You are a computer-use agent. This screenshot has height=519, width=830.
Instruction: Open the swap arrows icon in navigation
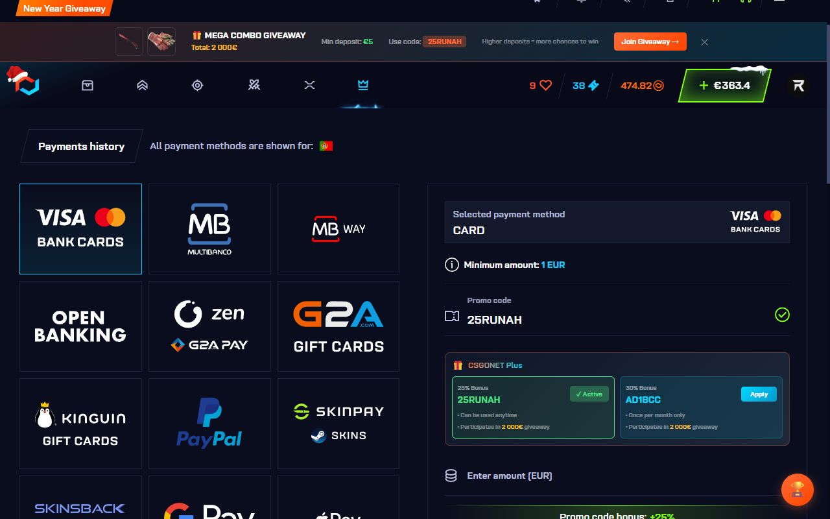(x=309, y=85)
